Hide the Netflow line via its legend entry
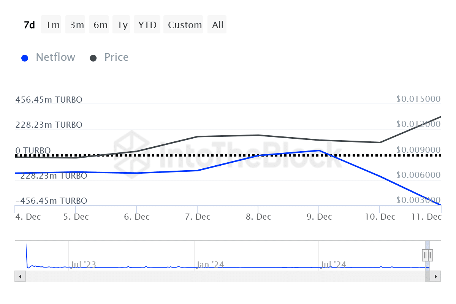Screen dimensions: 456x304 click(55, 57)
